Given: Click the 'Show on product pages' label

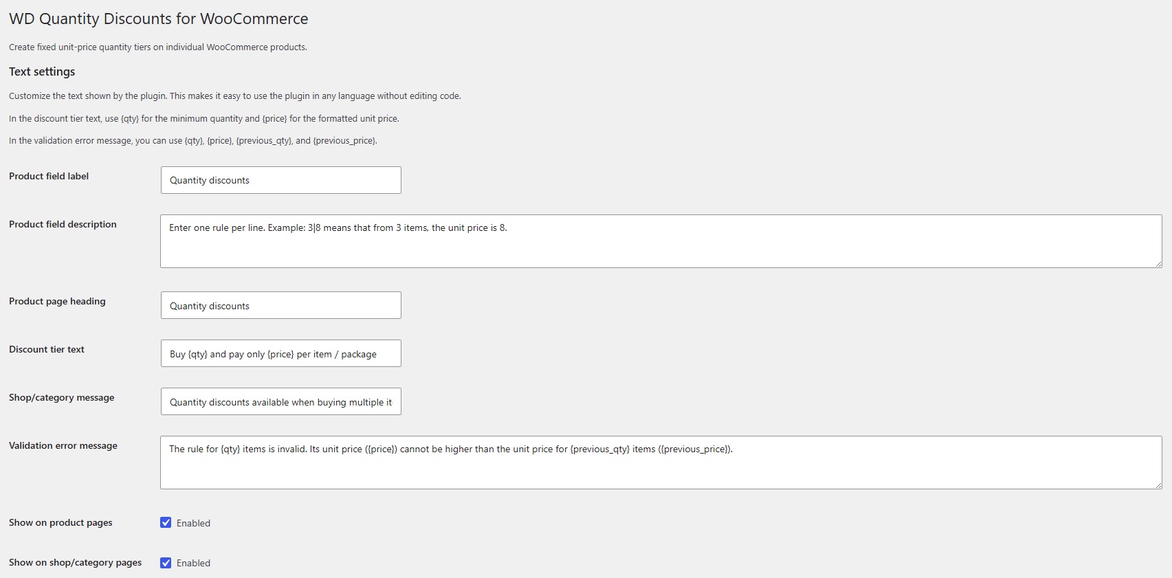Looking at the screenshot, I should click(60, 522).
